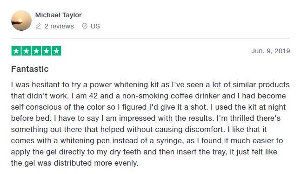Open the '2 reviews' count link
This screenshot has width=301, height=174.
pyautogui.click(x=59, y=26)
